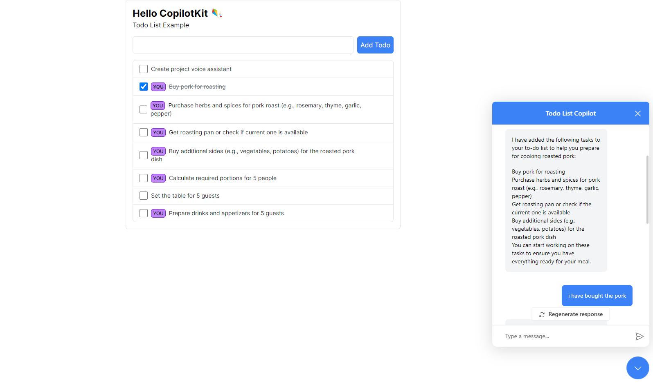Click the kite emoji icon beside Hello CopilotKit
The image size is (653, 383).
(x=217, y=13)
